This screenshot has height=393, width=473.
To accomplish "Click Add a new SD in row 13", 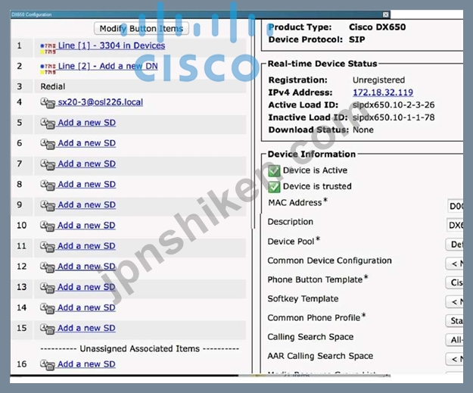I will 86,287.
